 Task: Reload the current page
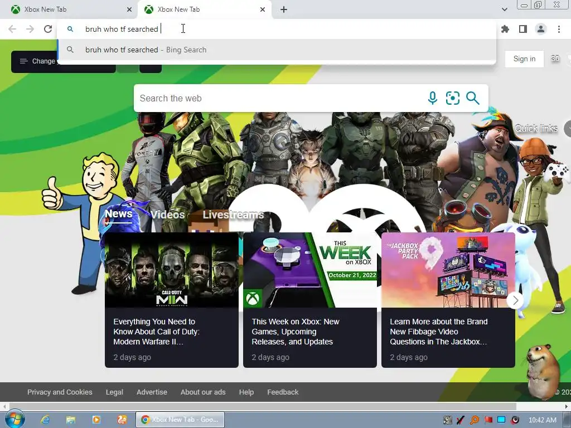tap(48, 29)
